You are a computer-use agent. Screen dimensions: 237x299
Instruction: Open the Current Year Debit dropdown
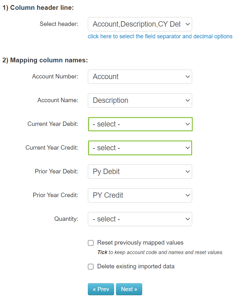[140, 124]
